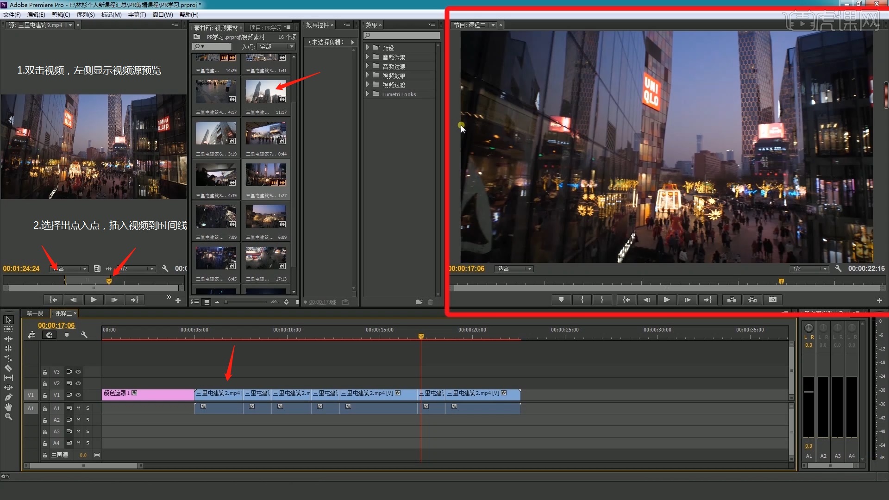The width and height of the screenshot is (889, 500).
Task: Open Source monitor settings wrench
Action: click(x=165, y=269)
